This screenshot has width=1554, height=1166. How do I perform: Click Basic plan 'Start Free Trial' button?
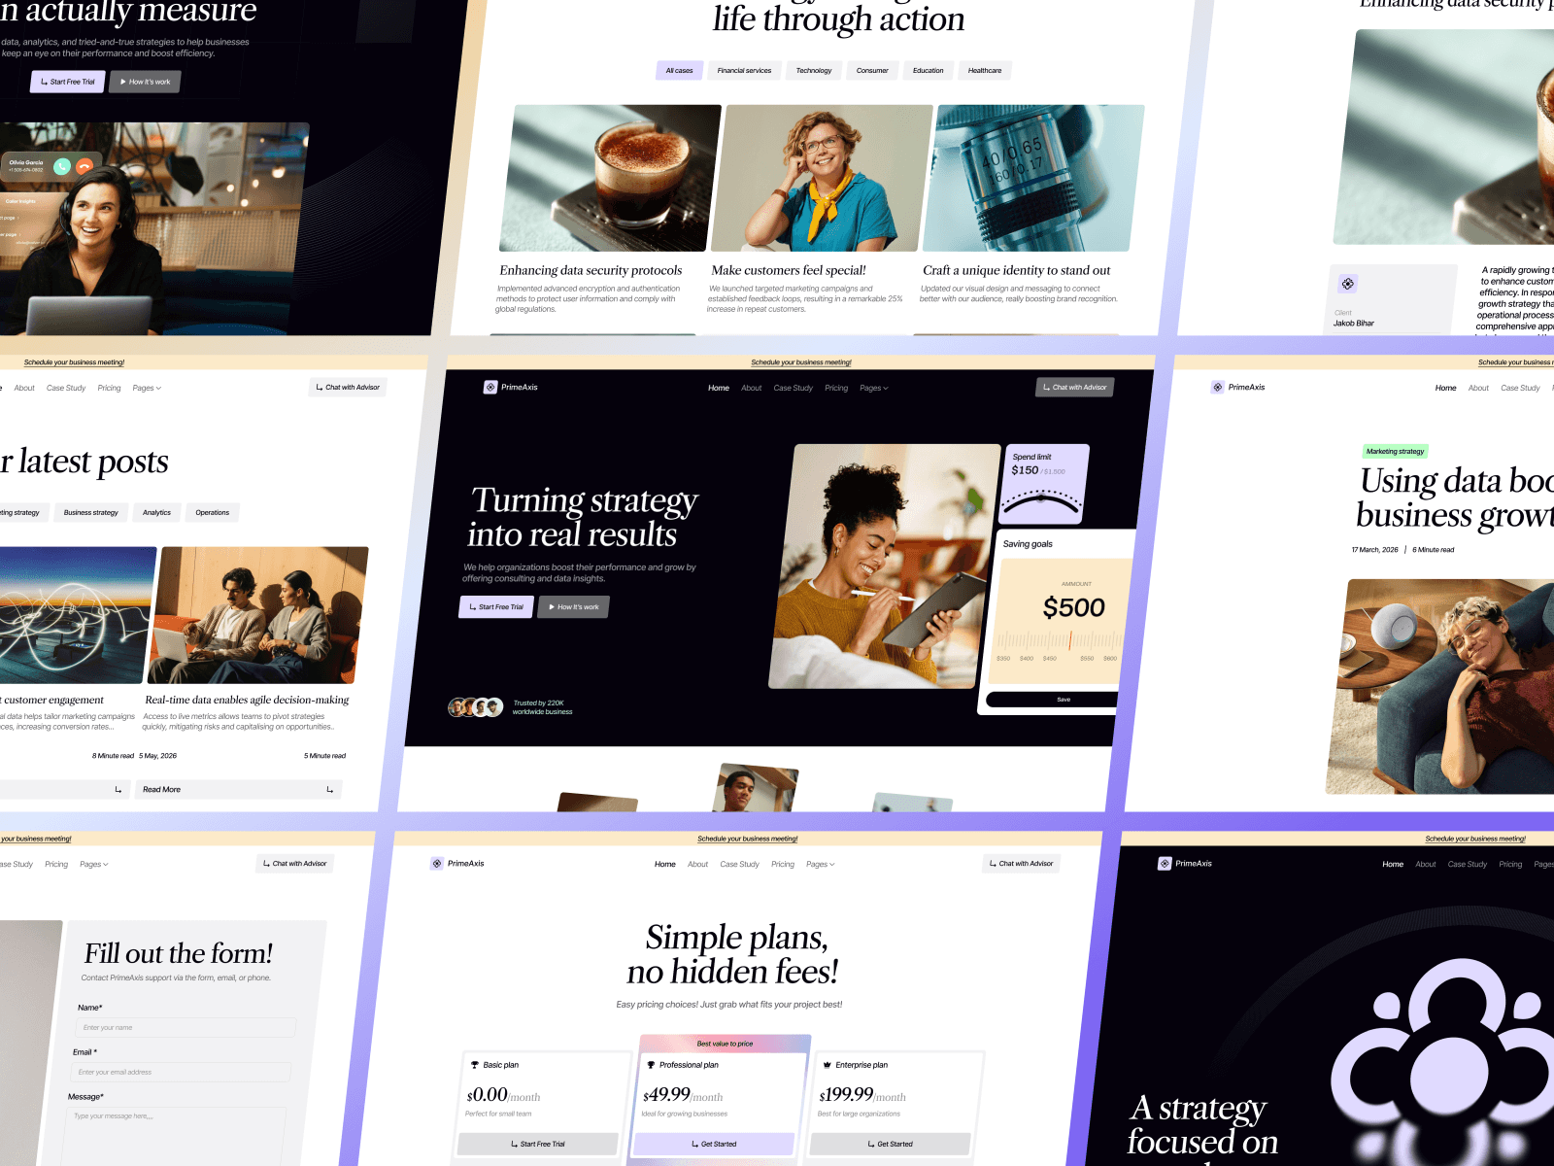click(538, 1144)
